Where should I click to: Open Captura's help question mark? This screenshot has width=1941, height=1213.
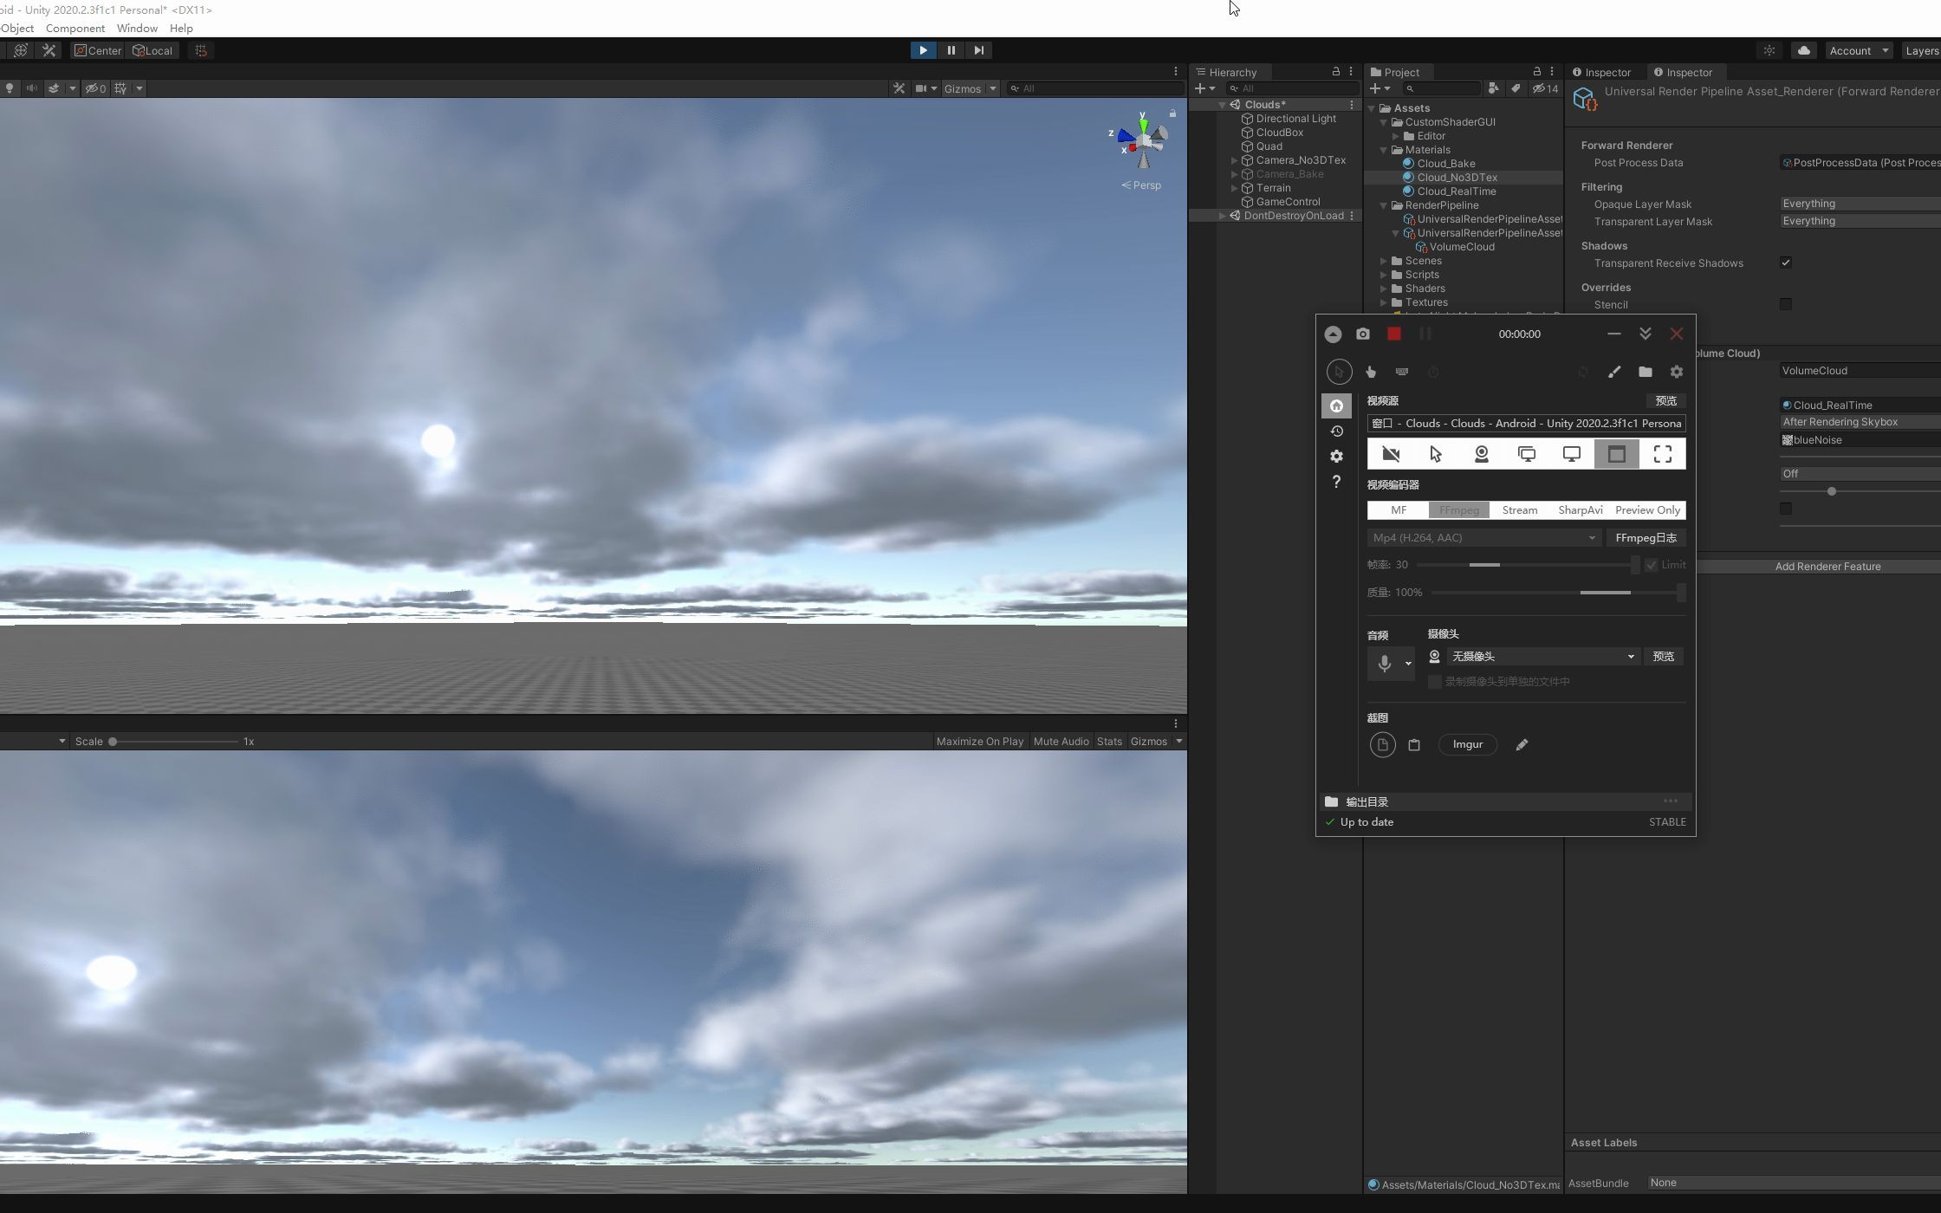[x=1337, y=482]
